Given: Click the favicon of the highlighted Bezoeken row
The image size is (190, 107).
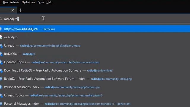Looking at the screenshot, I should click(1, 29).
